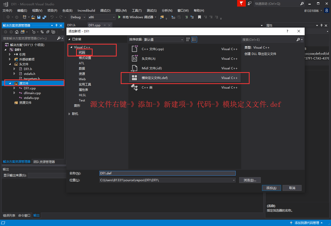This screenshot has height=226, width=331.
Task: Open the location path dropdown
Action: tap(234, 180)
